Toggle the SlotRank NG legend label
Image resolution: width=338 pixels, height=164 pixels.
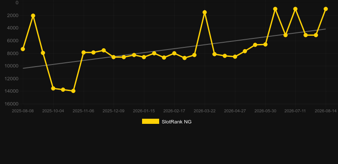point(177,122)
